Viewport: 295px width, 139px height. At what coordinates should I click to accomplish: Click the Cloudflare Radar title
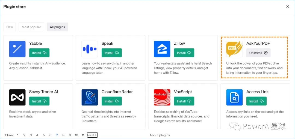point(117,92)
